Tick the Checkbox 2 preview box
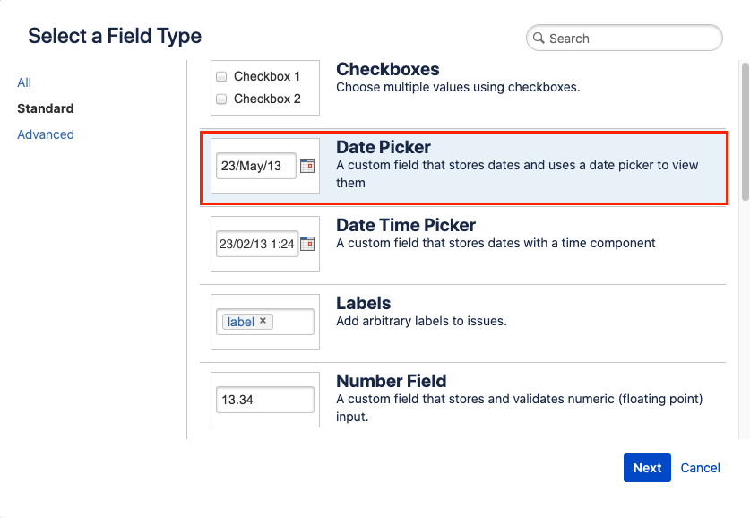The height and width of the screenshot is (518, 750). (x=221, y=99)
